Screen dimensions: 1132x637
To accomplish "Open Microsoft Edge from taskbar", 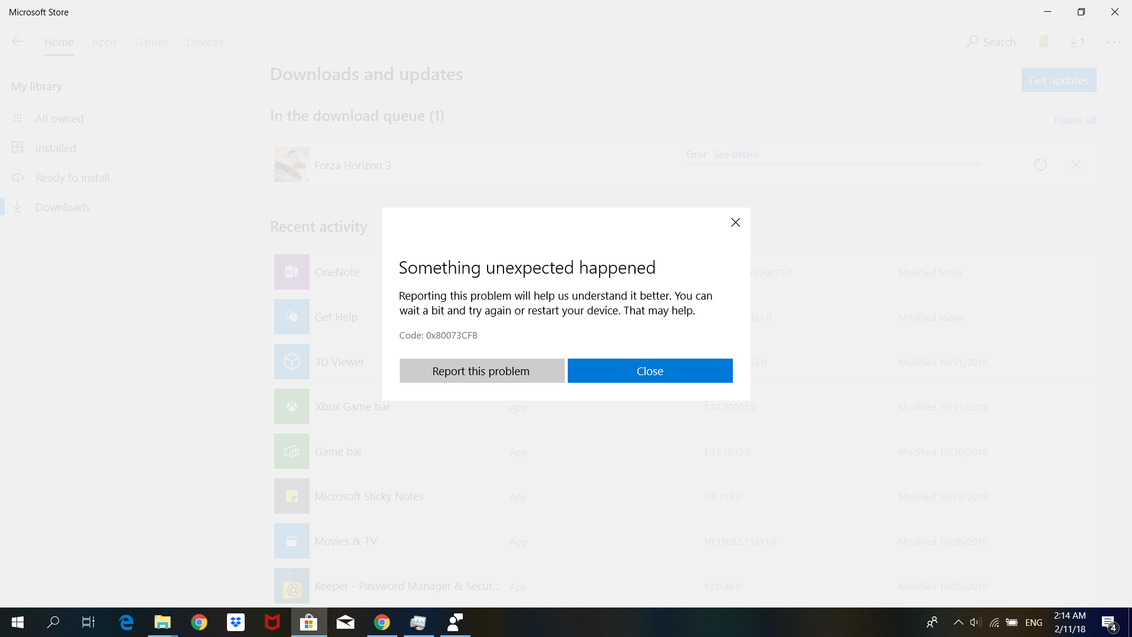I will click(x=126, y=622).
